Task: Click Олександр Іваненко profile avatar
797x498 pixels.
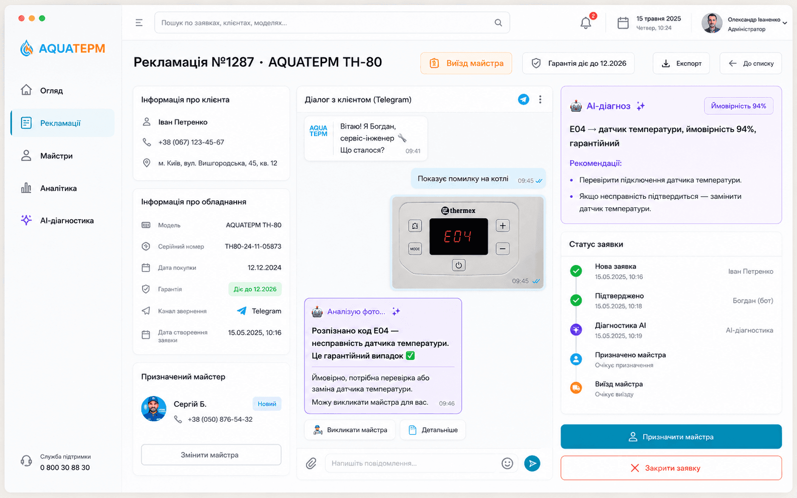Action: point(712,23)
